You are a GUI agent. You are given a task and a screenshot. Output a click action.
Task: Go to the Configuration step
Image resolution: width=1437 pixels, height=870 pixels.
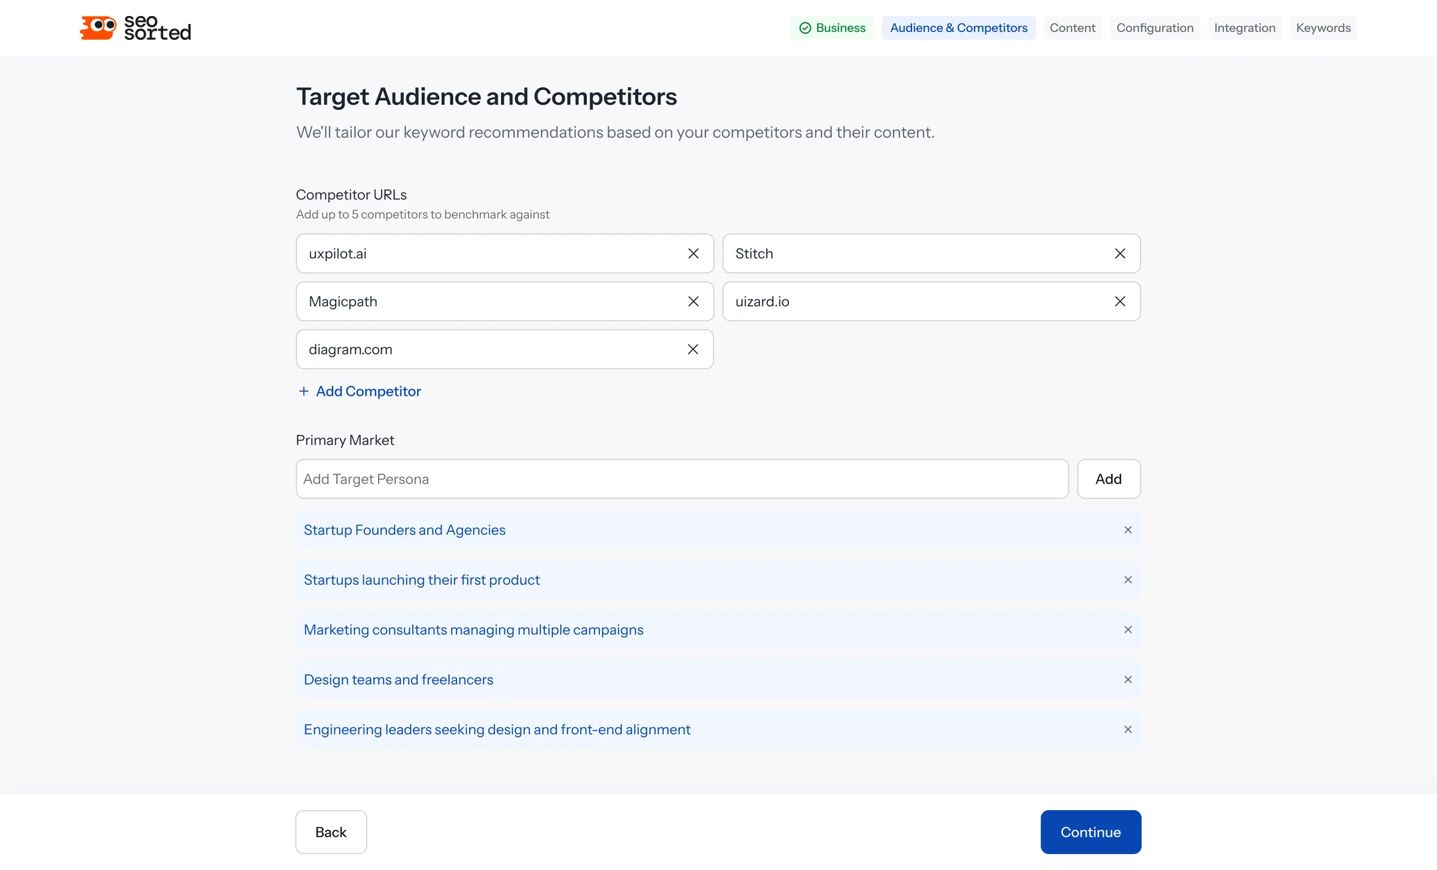pos(1155,28)
